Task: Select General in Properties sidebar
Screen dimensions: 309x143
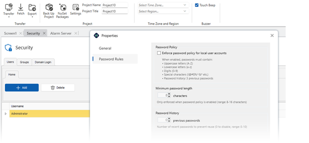Action: pos(105,48)
